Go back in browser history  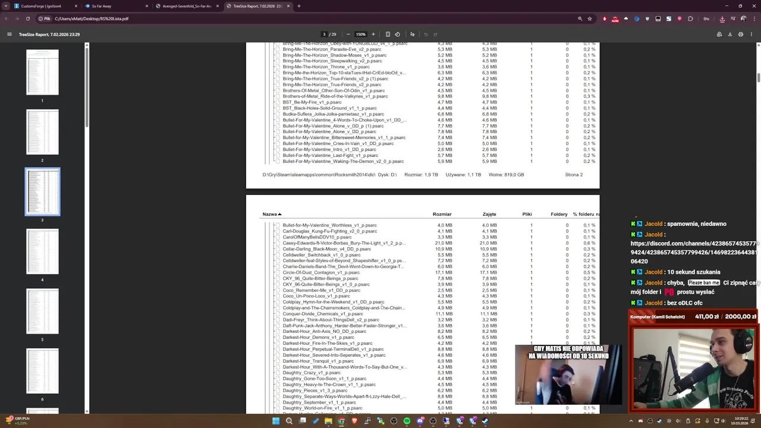click(x=7, y=18)
